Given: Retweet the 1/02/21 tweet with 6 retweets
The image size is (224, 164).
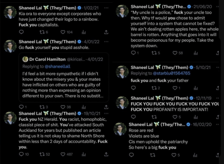Looking at the screenshot, I should pos(43,32).
